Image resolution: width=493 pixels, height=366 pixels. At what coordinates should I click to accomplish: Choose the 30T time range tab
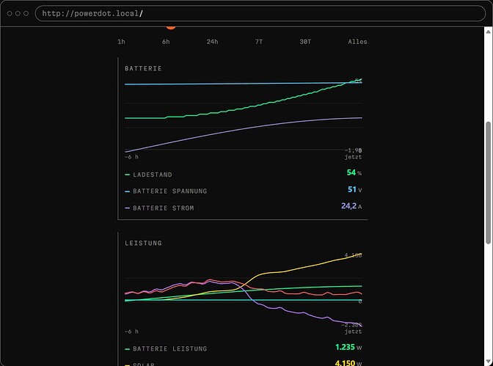(x=305, y=42)
